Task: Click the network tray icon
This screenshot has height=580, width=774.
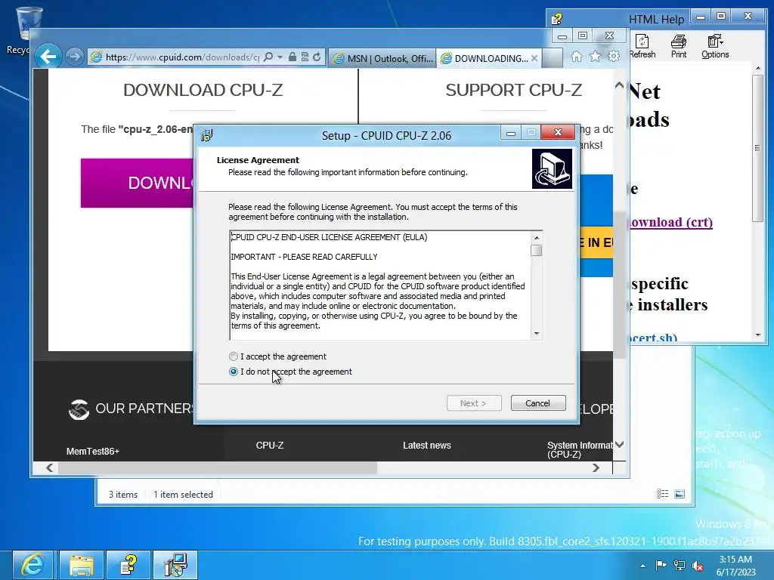Action: click(680, 566)
